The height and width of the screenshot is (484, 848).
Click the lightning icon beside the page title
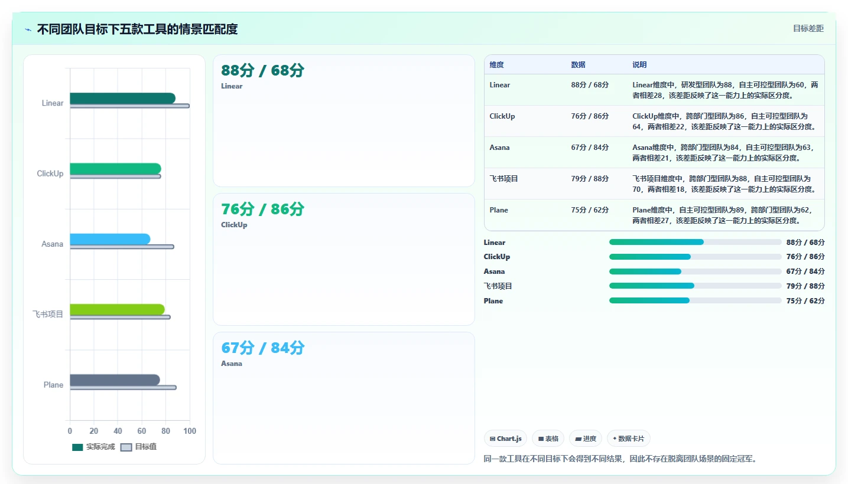[x=28, y=30]
